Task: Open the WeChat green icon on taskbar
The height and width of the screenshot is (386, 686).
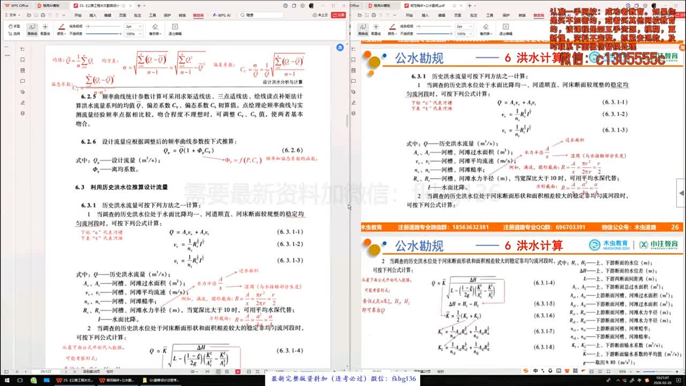Action: tap(33, 380)
